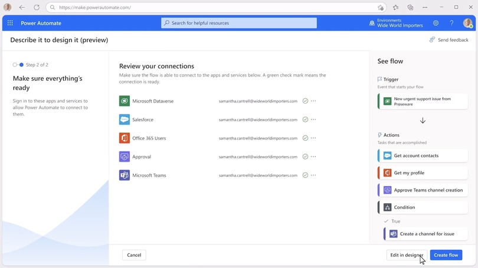Image resolution: width=478 pixels, height=268 pixels.
Task: Click the Microsoft Teams connector icon
Action: pyautogui.click(x=125, y=175)
